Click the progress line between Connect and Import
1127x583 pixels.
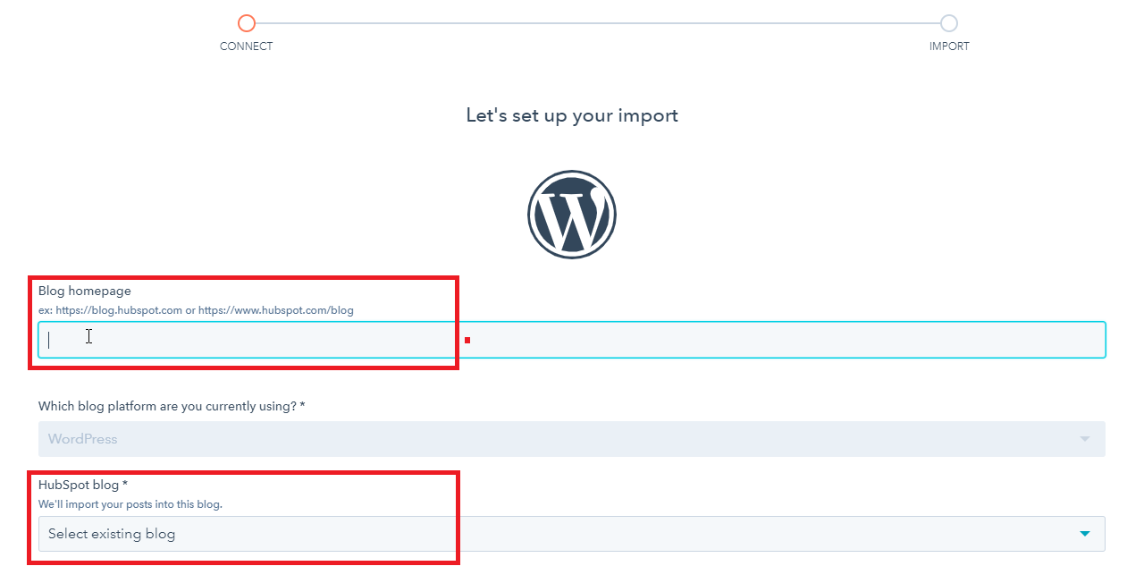tap(597, 23)
